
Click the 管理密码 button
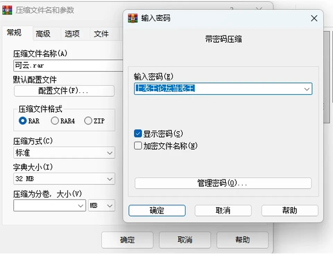tap(223, 183)
